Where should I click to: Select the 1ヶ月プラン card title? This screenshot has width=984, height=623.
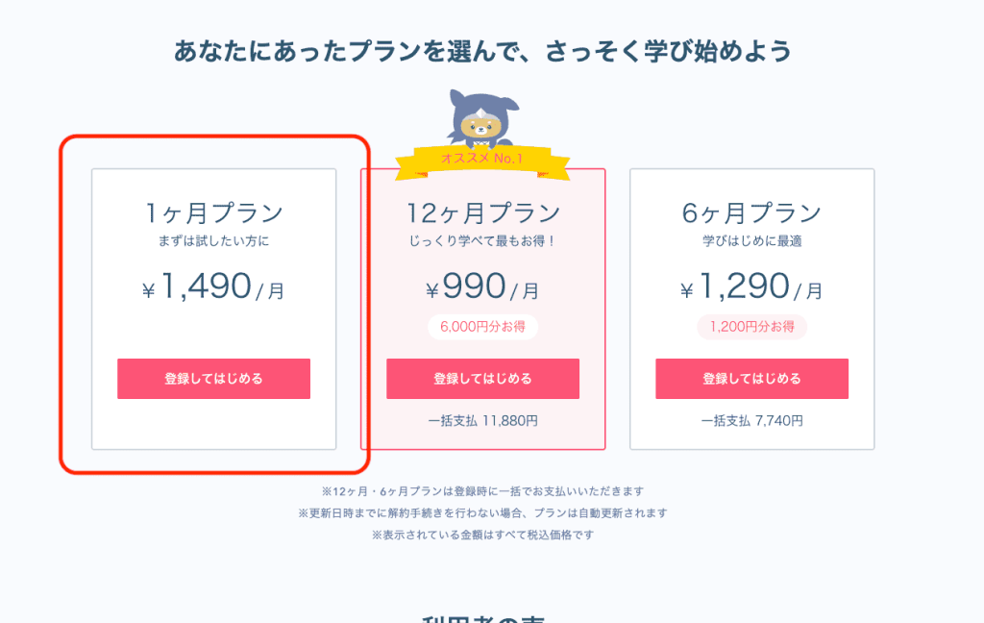pos(213,212)
